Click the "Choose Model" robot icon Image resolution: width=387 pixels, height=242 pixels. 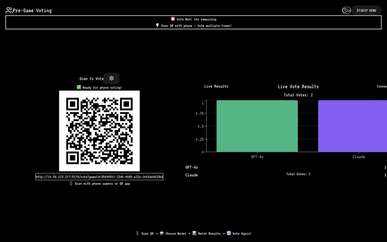[x=162, y=233]
